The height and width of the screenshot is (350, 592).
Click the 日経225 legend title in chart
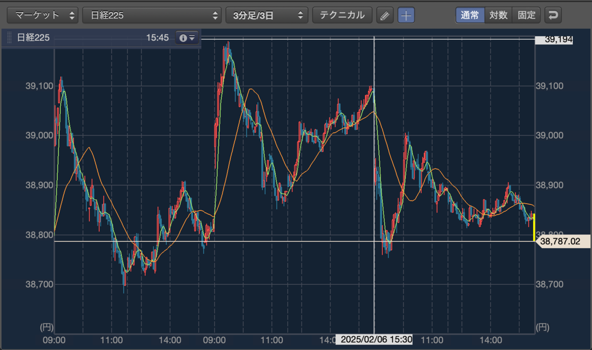tap(34, 38)
